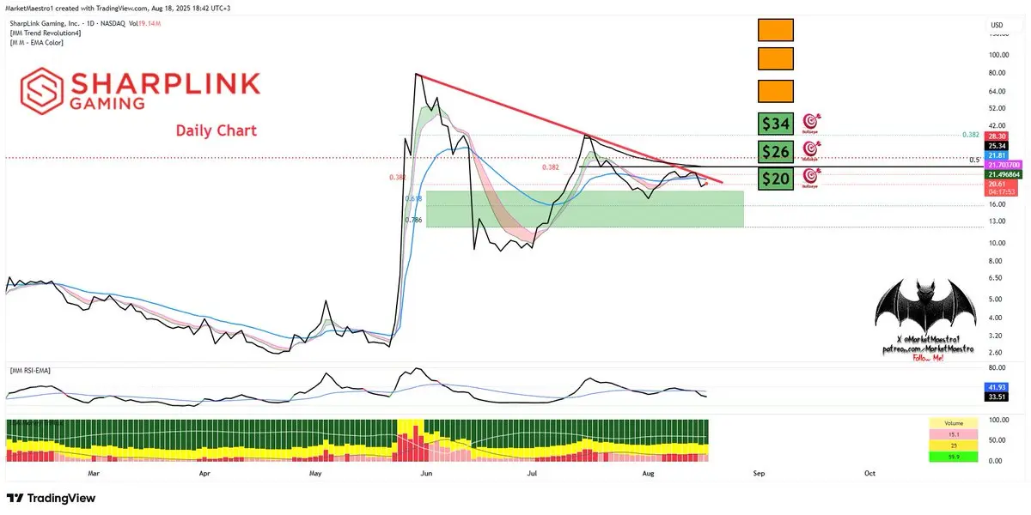Click the SHARPLINK GAMING wordmark
The width and height of the screenshot is (1031, 515).
(x=163, y=91)
